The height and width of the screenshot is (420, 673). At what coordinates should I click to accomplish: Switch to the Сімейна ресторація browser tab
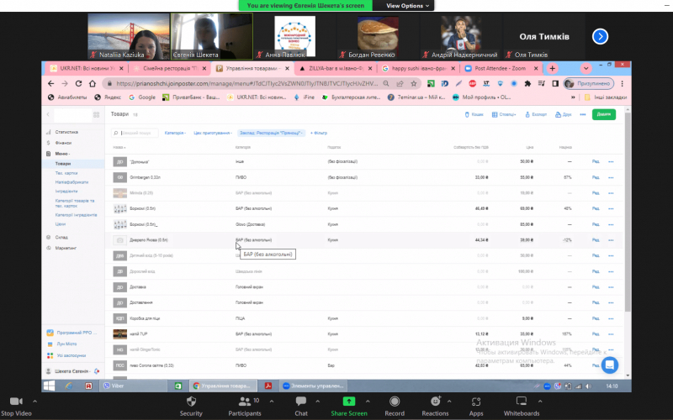pyautogui.click(x=170, y=68)
